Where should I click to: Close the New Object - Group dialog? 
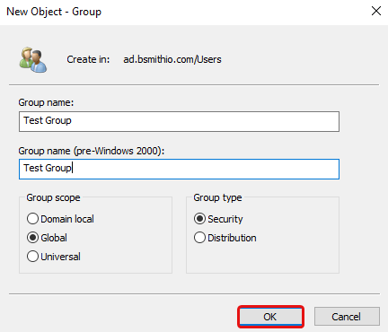pyautogui.click(x=376, y=11)
